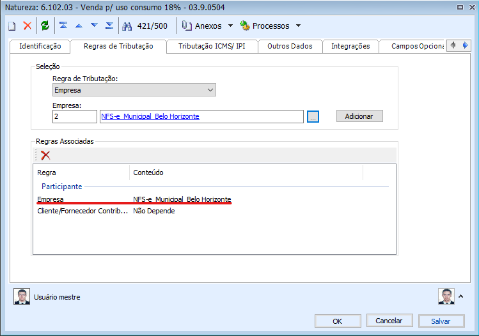Image resolution: width=479 pixels, height=336 pixels.
Task: Jump to first record arrow
Action: (63, 26)
